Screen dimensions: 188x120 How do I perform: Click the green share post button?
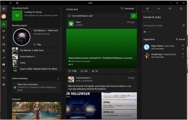[133, 16]
